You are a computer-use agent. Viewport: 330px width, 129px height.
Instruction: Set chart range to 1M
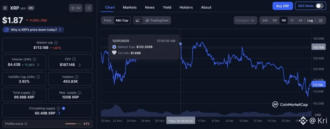[x=284, y=20]
